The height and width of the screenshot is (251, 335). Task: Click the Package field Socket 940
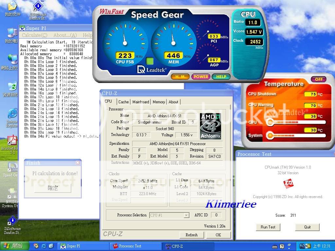(165, 129)
